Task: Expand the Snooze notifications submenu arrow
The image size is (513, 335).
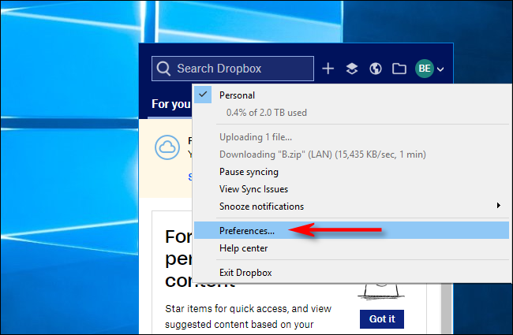Action: 497,207
